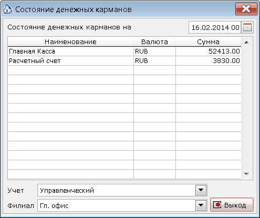
Task: Sort by the Валюта column header
Action: click(154, 42)
